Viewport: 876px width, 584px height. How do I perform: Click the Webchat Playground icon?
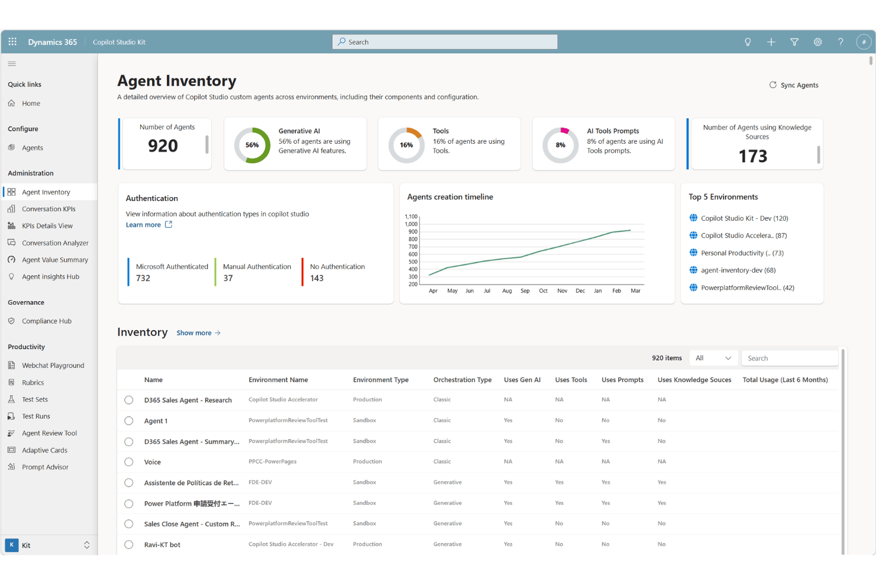point(12,365)
